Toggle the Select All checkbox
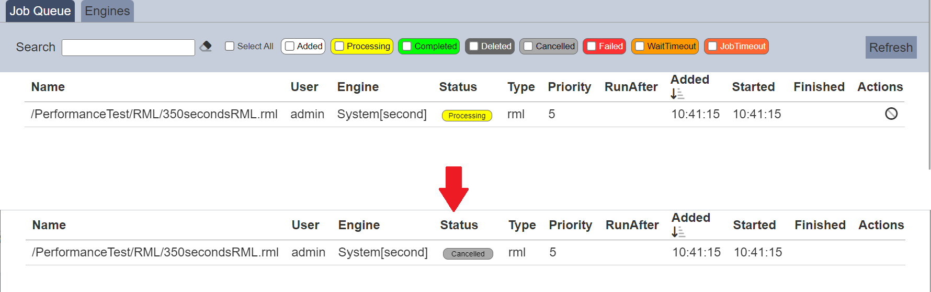Viewport: 931px width, 292px height. tap(229, 46)
